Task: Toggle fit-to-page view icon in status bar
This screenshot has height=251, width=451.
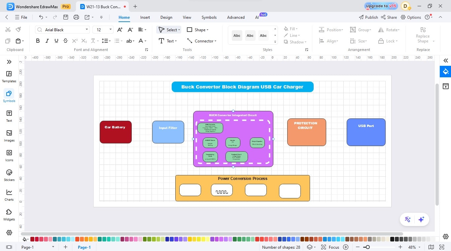Action: (442, 247)
